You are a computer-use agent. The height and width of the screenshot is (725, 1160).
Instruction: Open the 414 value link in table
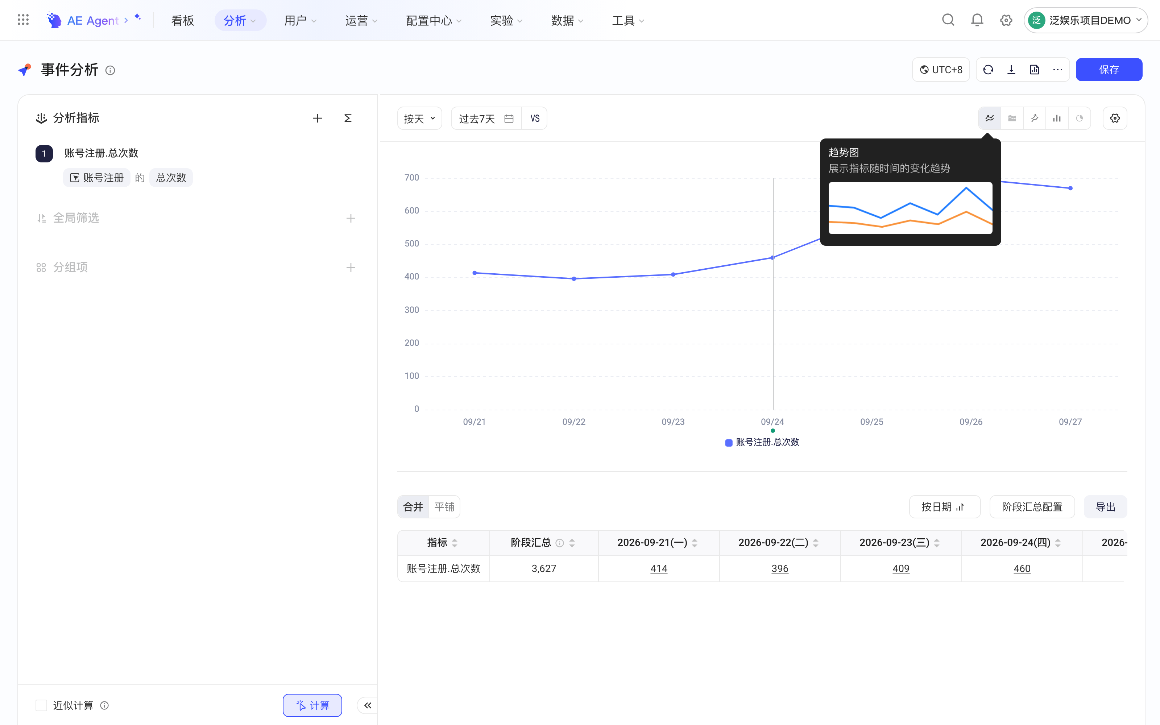tap(659, 569)
